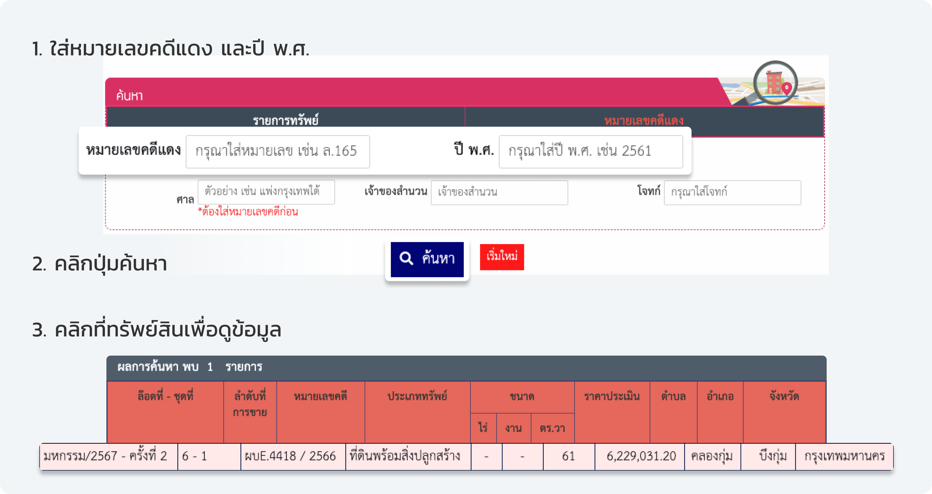Focus the หมายเลขคดีแดง number input field

277,151
